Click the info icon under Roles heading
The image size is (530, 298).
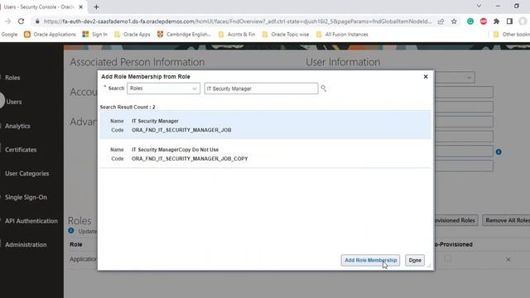tap(71, 231)
